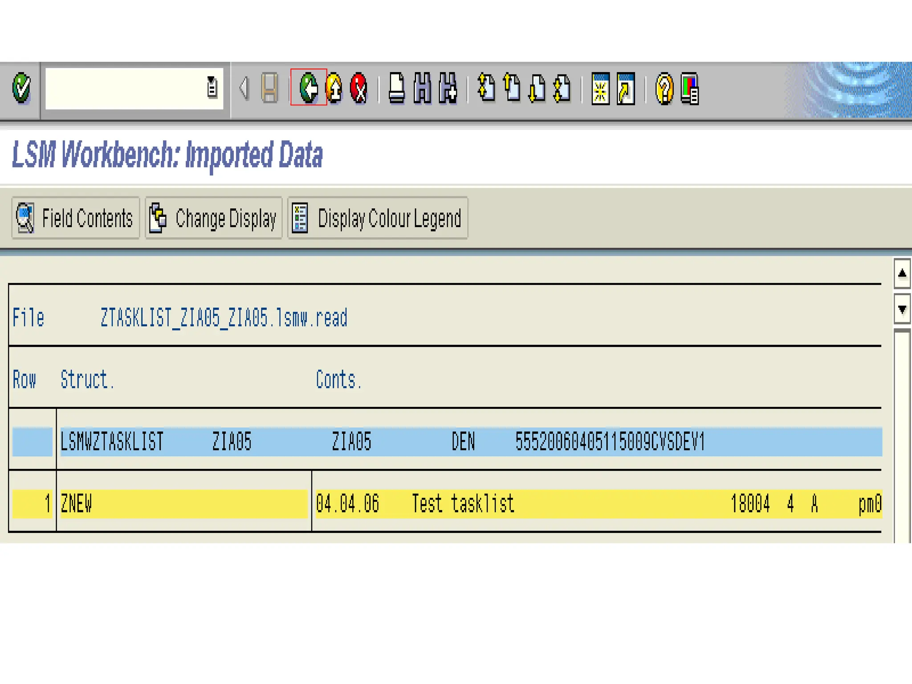Click the Find Next binoculars-plus icon
The width and height of the screenshot is (912, 684).
point(448,88)
